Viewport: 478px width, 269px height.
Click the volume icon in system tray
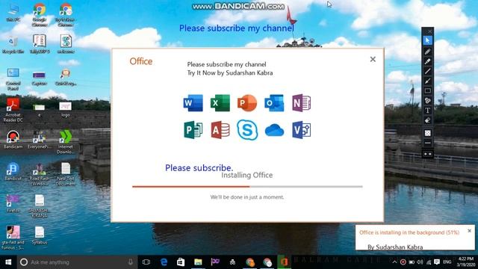[x=420, y=262]
